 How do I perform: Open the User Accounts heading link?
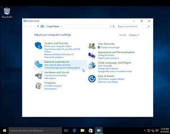point(106,44)
